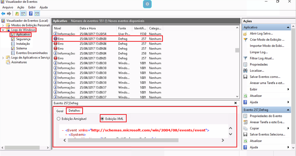The height and width of the screenshot is (156, 296).
Task: Click the Sistema log icon in tree
Action: click(x=13, y=48)
